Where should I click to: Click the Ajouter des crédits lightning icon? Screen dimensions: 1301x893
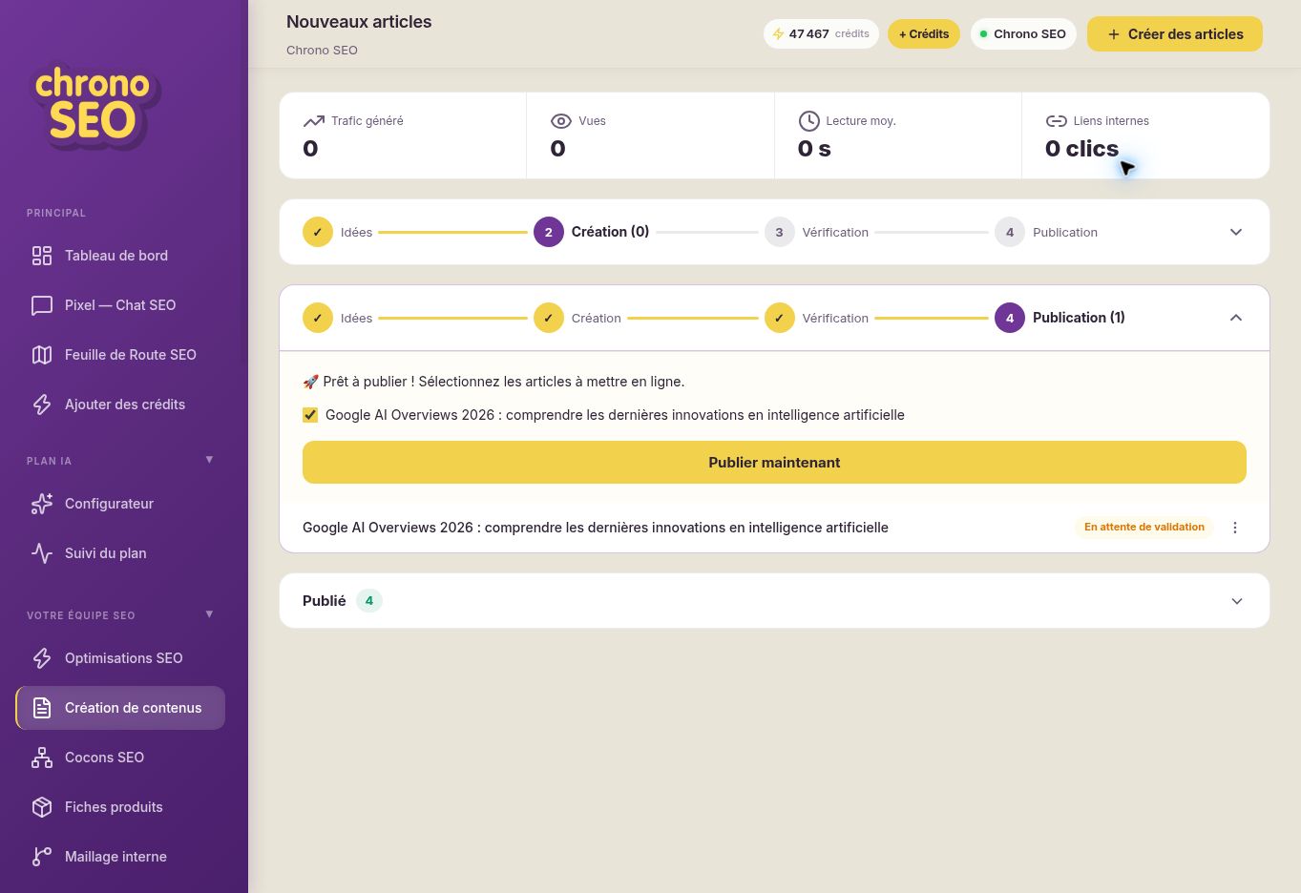pyautogui.click(x=42, y=405)
